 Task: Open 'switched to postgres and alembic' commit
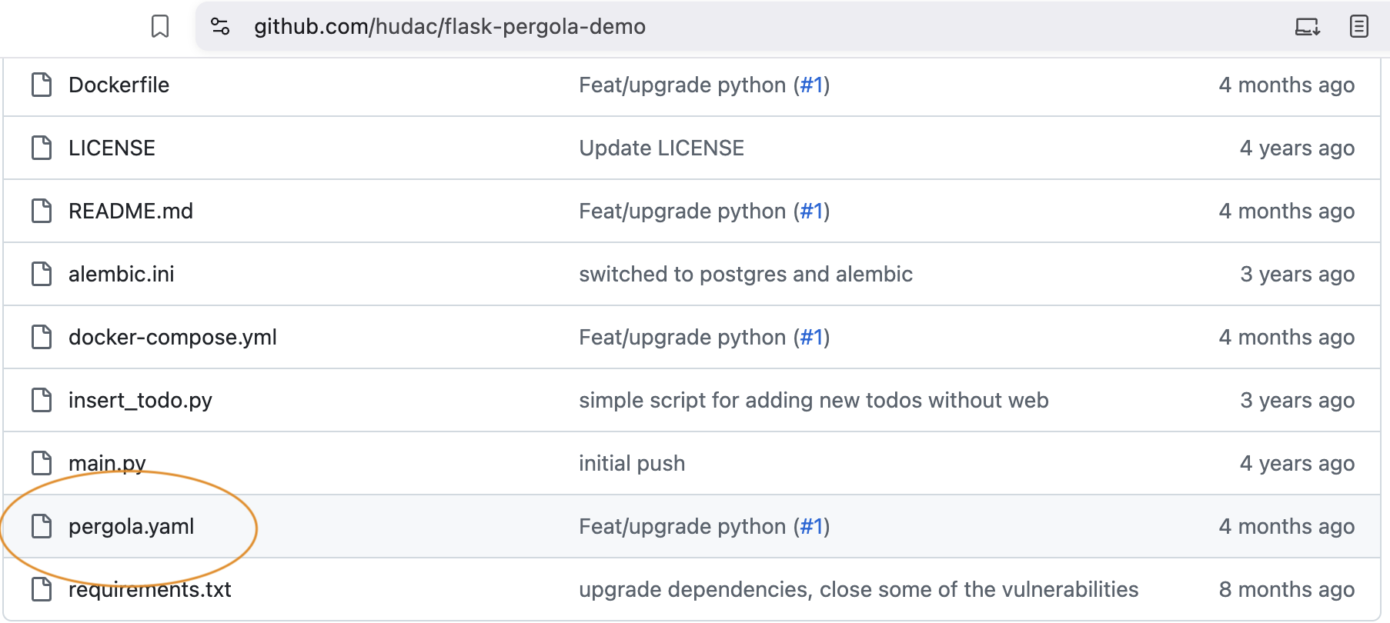(x=746, y=274)
